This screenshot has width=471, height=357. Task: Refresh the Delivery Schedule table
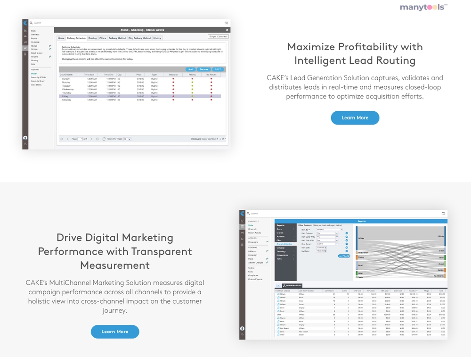click(x=104, y=139)
